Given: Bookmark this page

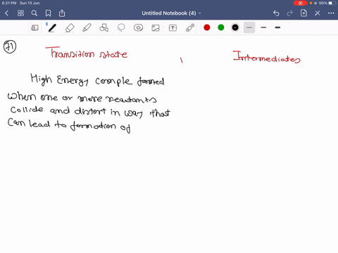Looking at the screenshot, I should (48, 13).
